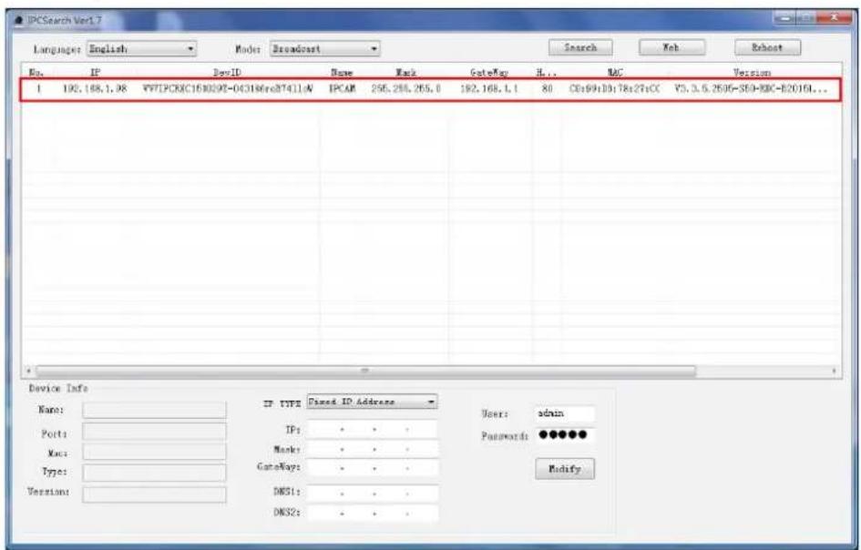The height and width of the screenshot is (550, 861).
Task: Click the Modify button
Action: click(565, 469)
